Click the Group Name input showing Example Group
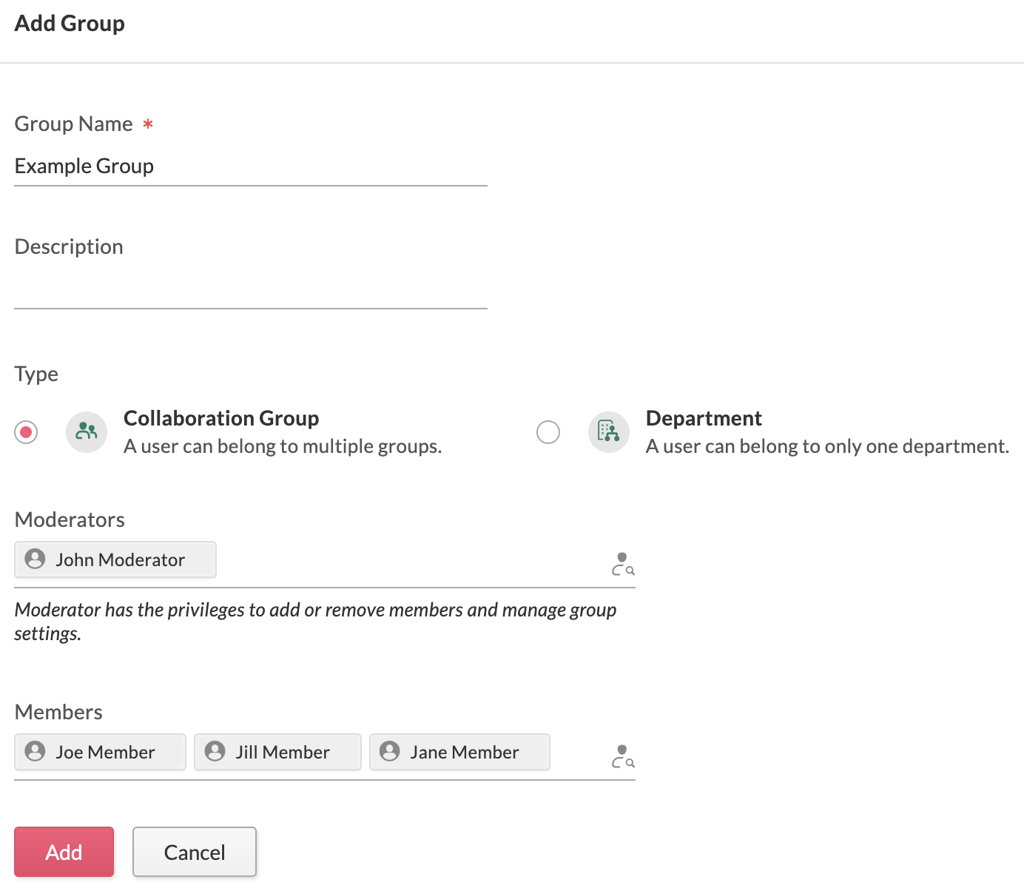Screen dimensions: 1024x891 [251, 166]
